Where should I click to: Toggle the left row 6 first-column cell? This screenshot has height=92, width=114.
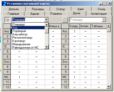pos(19,57)
